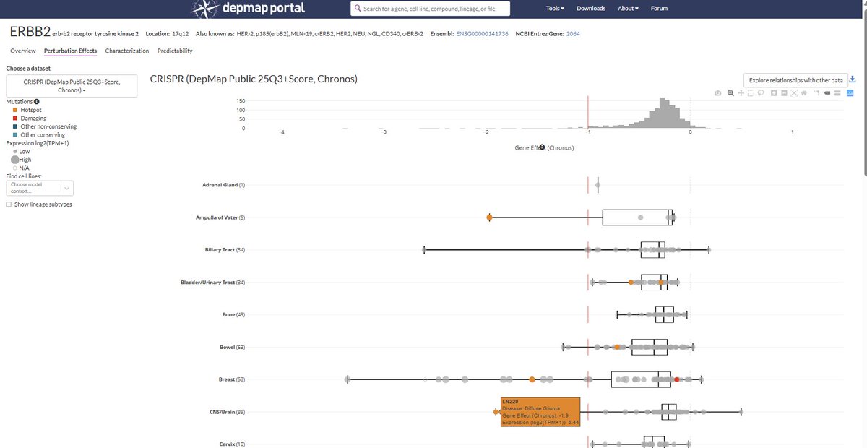Click the Location 17q12 text
The width and height of the screenshot is (867, 448).
tap(168, 34)
